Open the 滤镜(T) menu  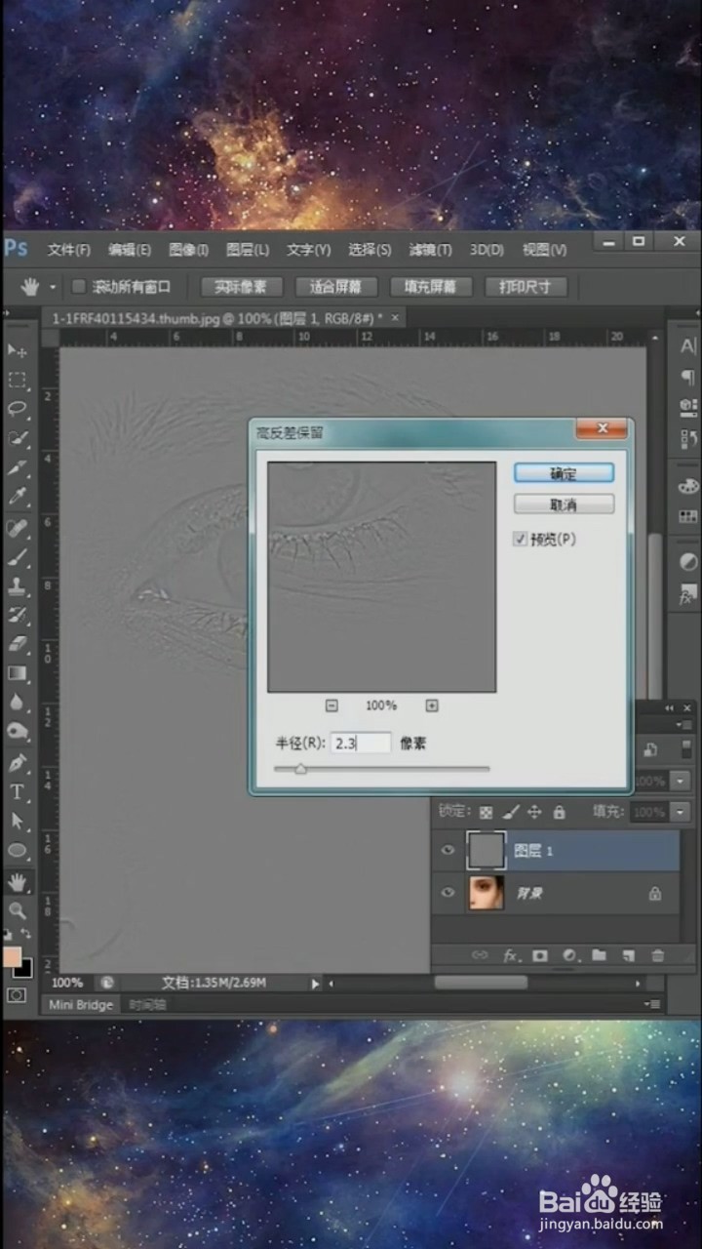click(x=430, y=250)
